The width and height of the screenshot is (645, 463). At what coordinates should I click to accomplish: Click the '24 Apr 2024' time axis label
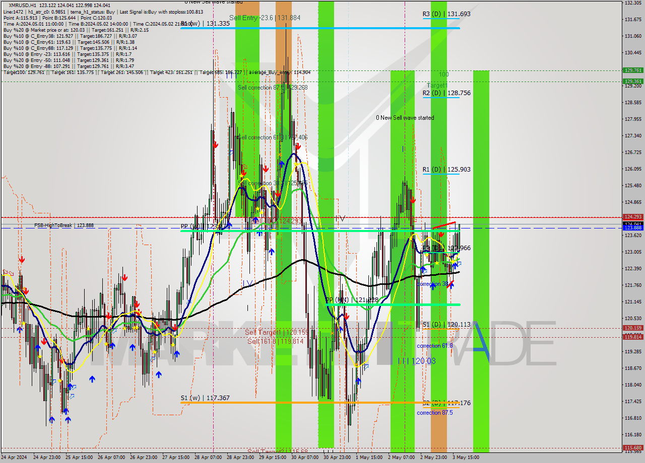(15, 458)
